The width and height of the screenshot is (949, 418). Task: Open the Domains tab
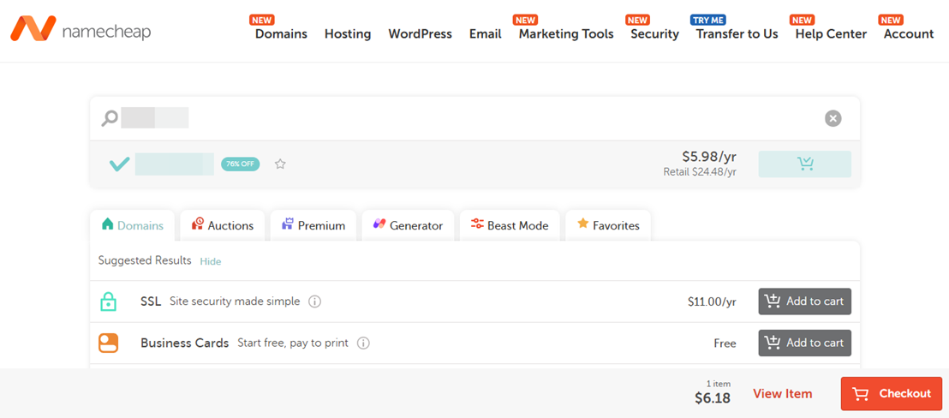[133, 225]
